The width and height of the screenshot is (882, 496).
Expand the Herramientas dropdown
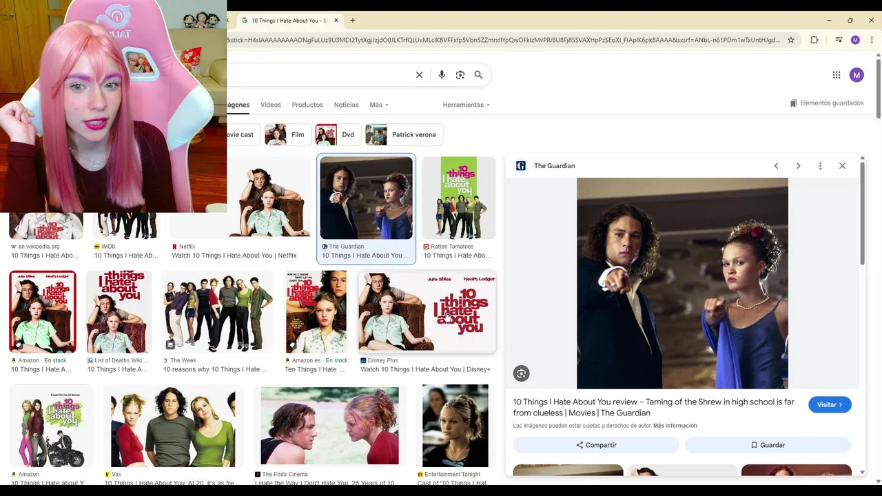[466, 105]
